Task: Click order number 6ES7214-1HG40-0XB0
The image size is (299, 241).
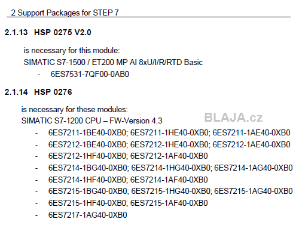Action: 170,168
